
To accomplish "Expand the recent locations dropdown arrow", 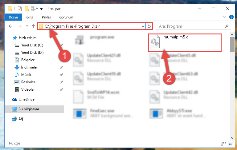I will [x=27, y=26].
